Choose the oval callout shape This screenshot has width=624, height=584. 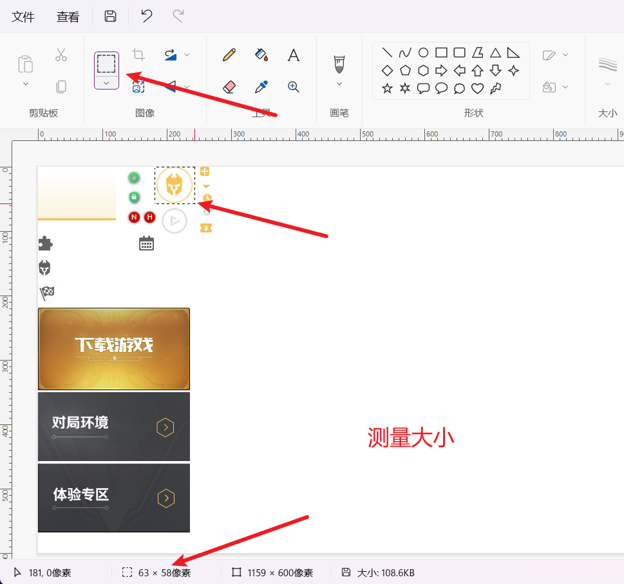coord(441,88)
